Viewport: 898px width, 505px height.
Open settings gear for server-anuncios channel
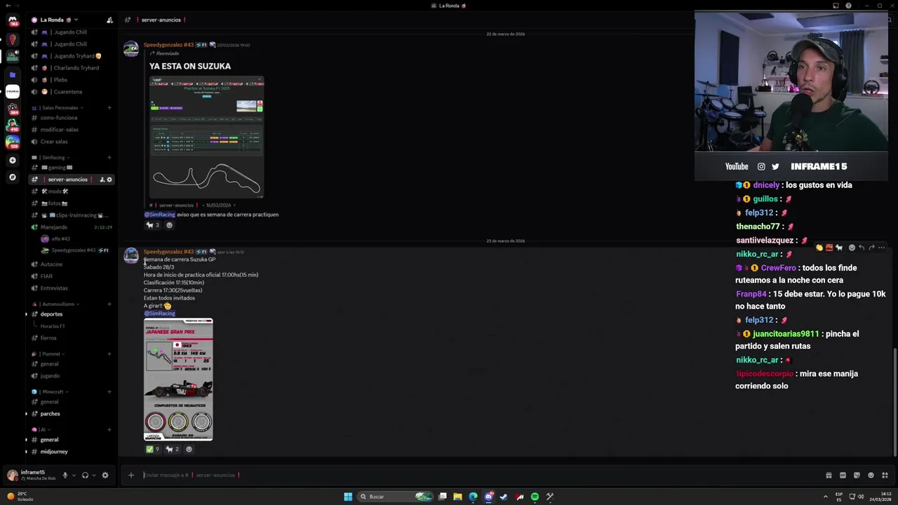click(109, 180)
